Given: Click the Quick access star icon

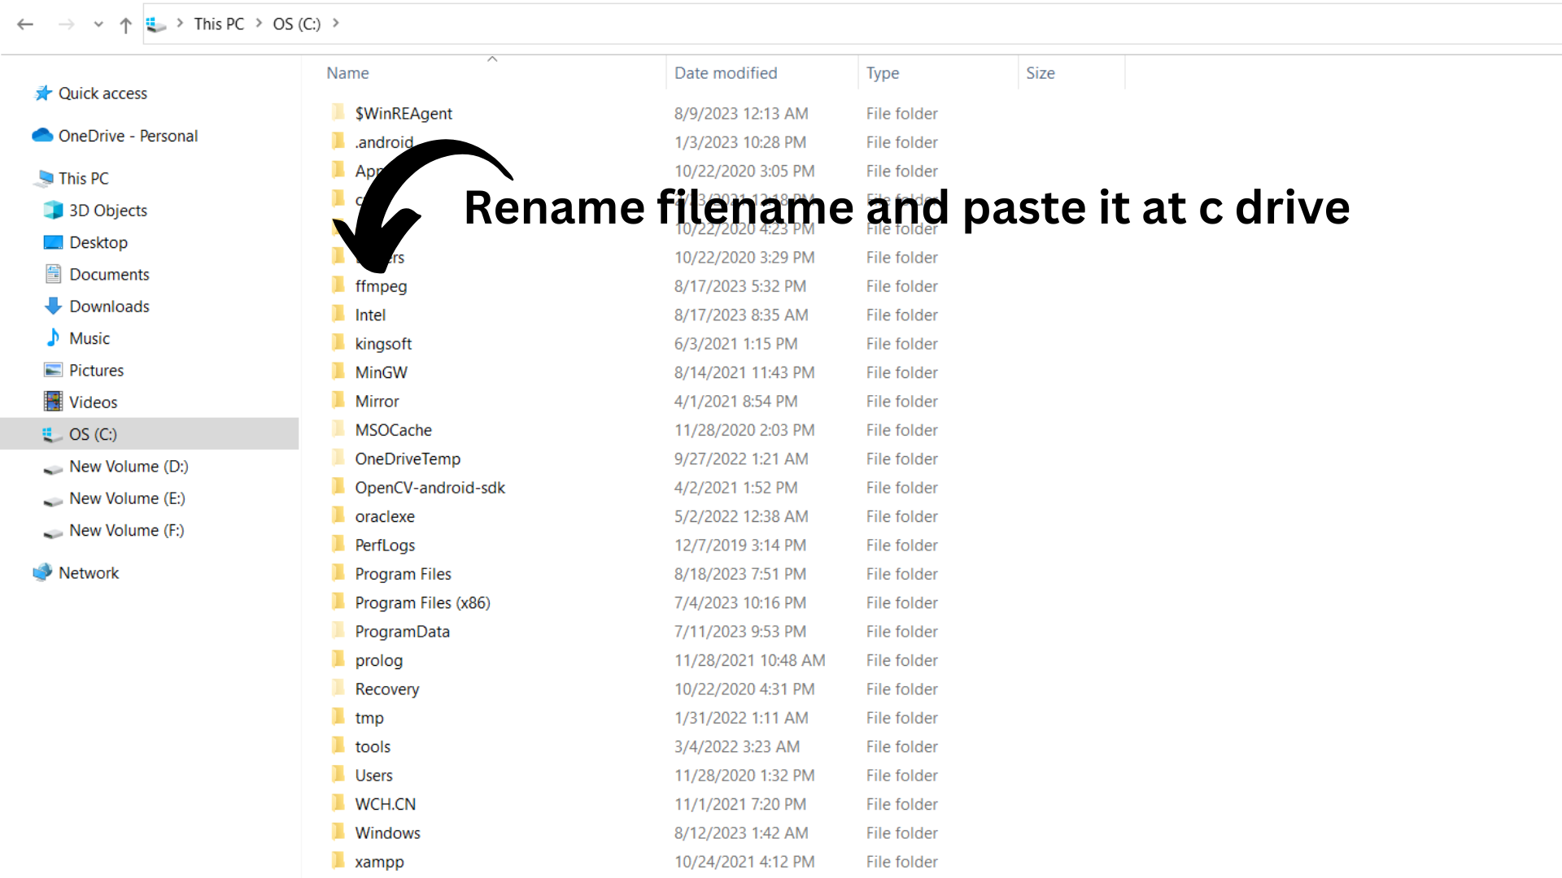Looking at the screenshot, I should 43,93.
